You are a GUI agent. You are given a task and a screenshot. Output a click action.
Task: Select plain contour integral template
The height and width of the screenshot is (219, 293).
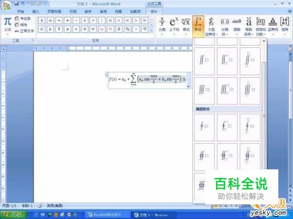pyautogui.click(x=204, y=127)
